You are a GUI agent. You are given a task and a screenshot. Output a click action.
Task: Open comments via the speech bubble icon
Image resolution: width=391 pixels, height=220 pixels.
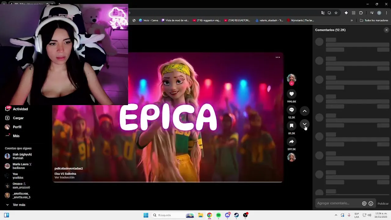pos(291,110)
